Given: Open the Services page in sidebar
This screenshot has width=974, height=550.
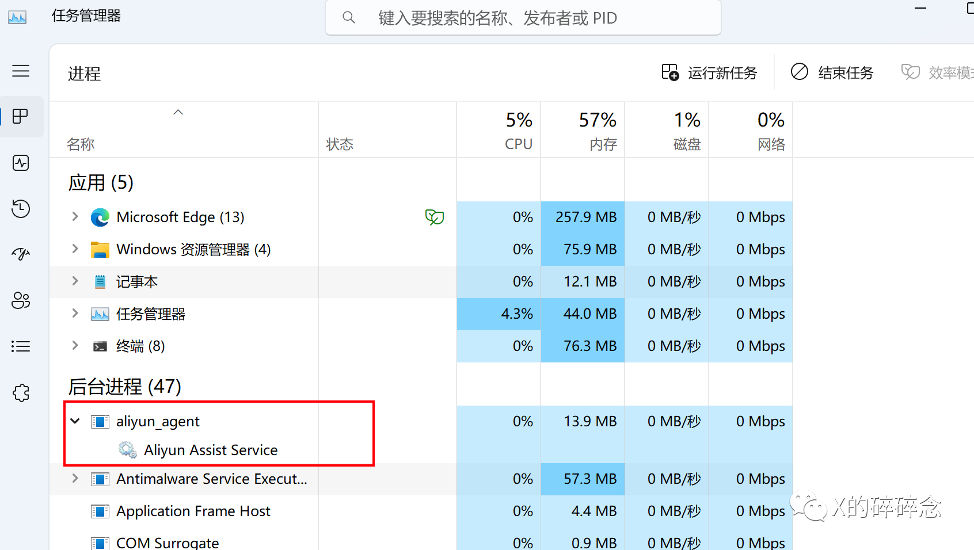Looking at the screenshot, I should pyautogui.click(x=21, y=393).
